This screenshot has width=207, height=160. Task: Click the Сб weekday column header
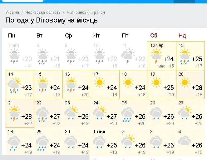click(153, 36)
